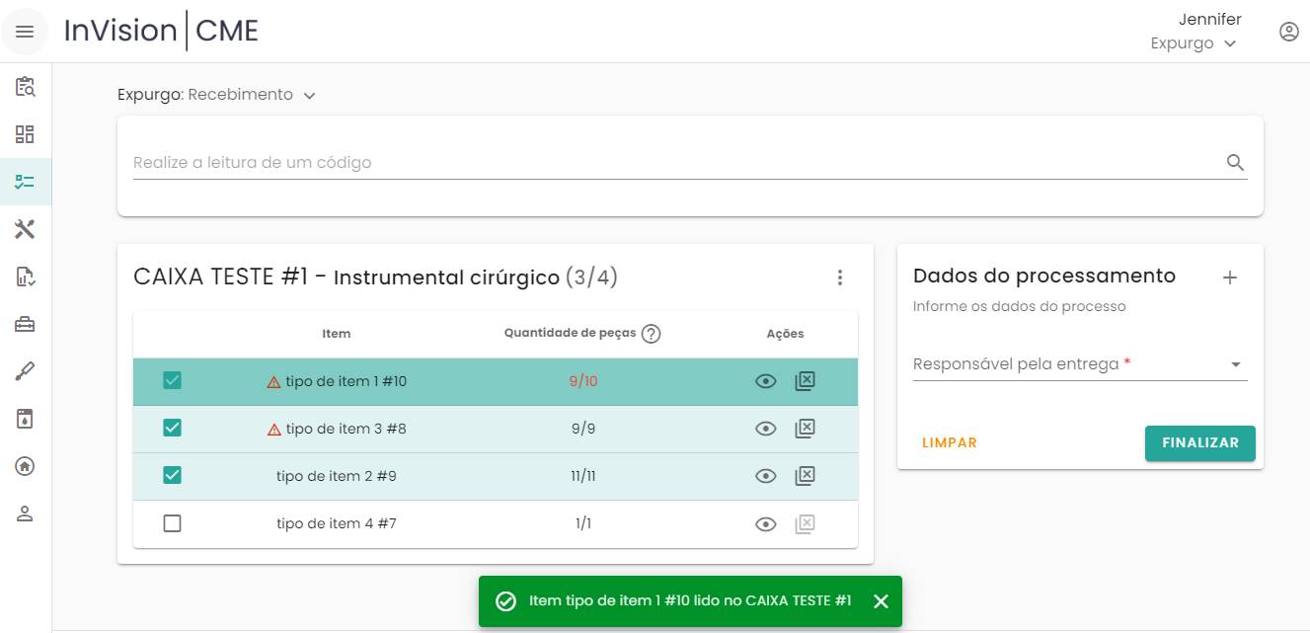Open the hamburger navigation menu

click(25, 32)
